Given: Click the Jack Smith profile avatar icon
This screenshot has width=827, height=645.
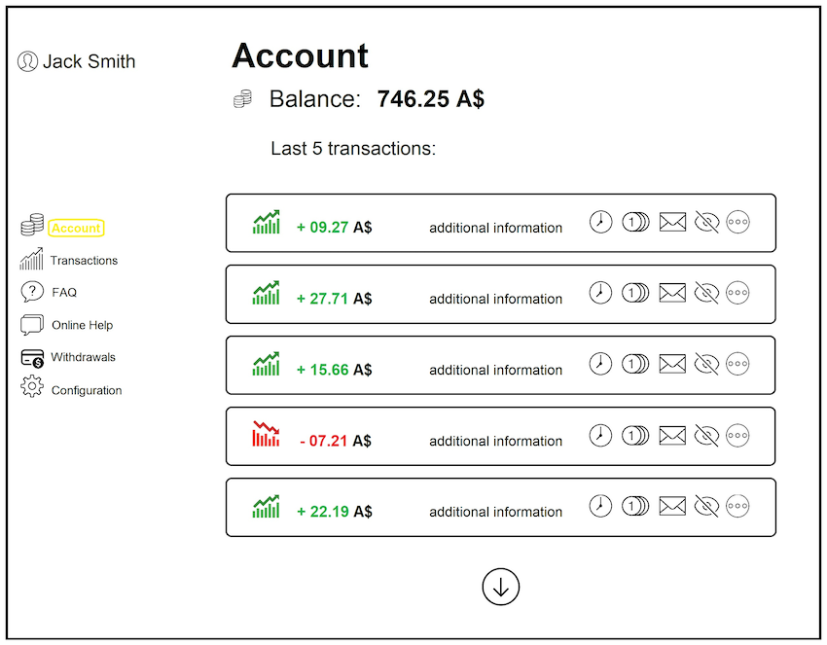Looking at the screenshot, I should pos(27,61).
